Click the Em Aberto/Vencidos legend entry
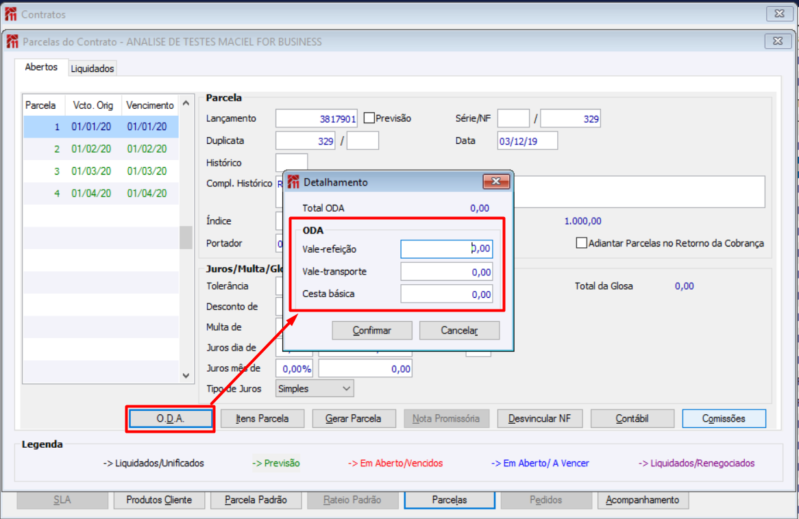Screen dimensions: 799x519 (395, 463)
